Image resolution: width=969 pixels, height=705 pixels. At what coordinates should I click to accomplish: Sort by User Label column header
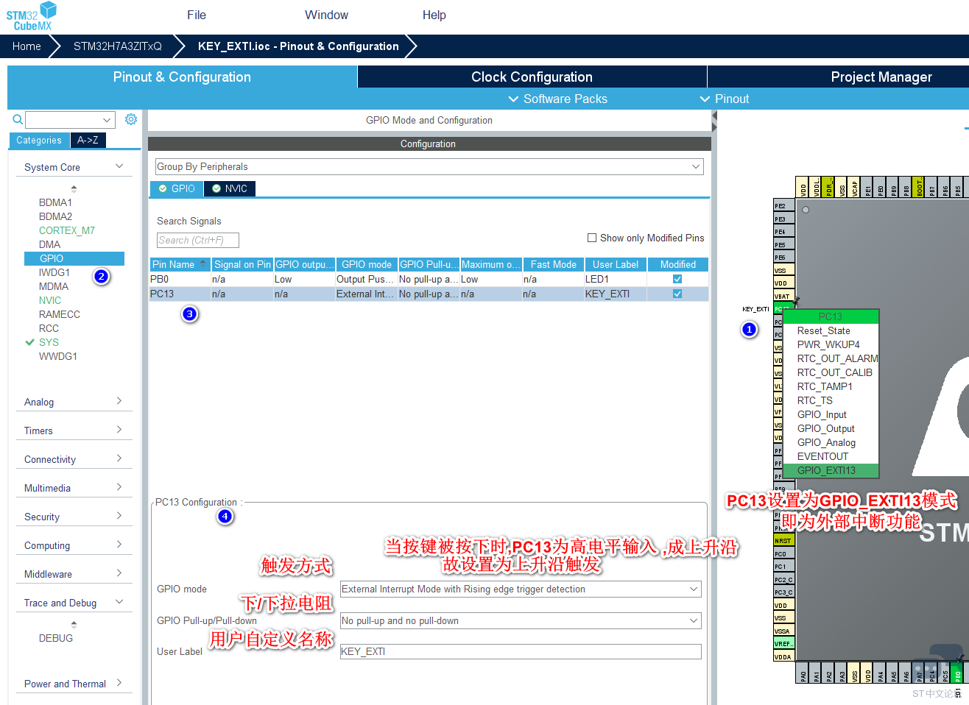click(x=616, y=264)
